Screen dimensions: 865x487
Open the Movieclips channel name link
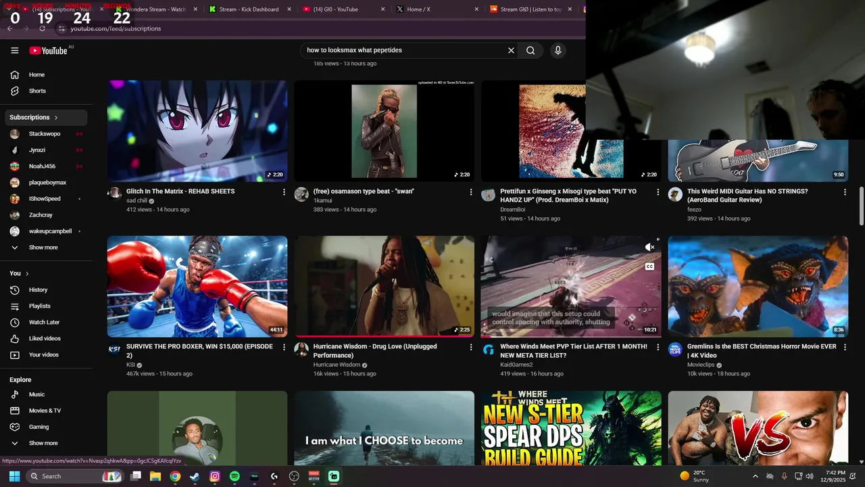click(x=701, y=365)
